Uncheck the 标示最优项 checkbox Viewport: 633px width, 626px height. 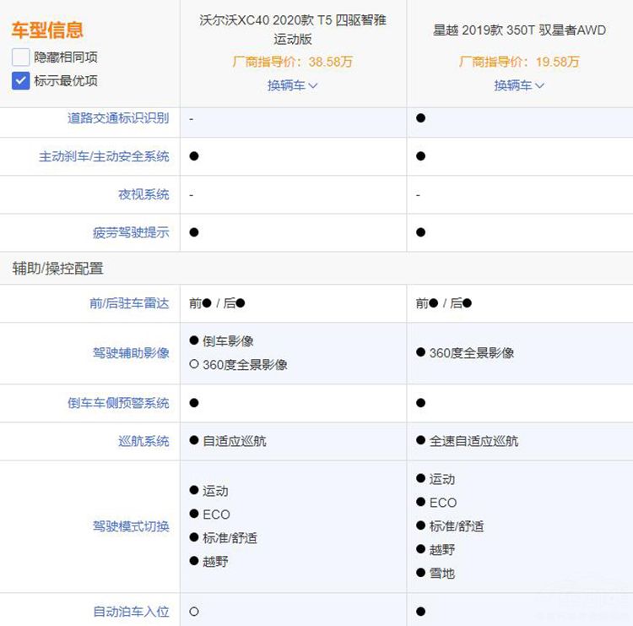[20, 81]
